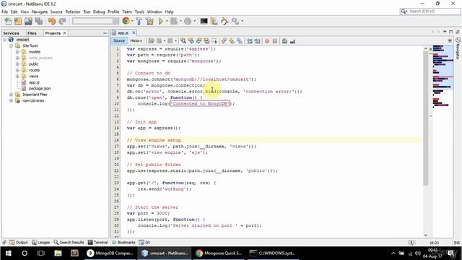Screen dimensions: 462x260
Task: Click the New File toolbar icon
Action: [8, 21]
